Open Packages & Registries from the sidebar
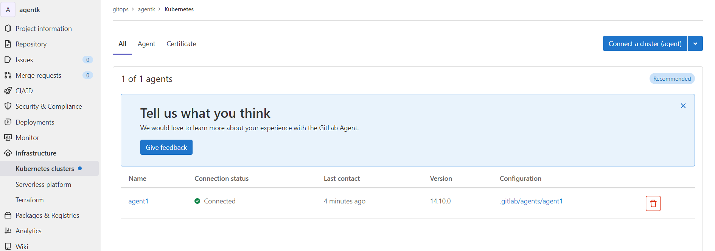The width and height of the screenshot is (715, 251). [8, 215]
